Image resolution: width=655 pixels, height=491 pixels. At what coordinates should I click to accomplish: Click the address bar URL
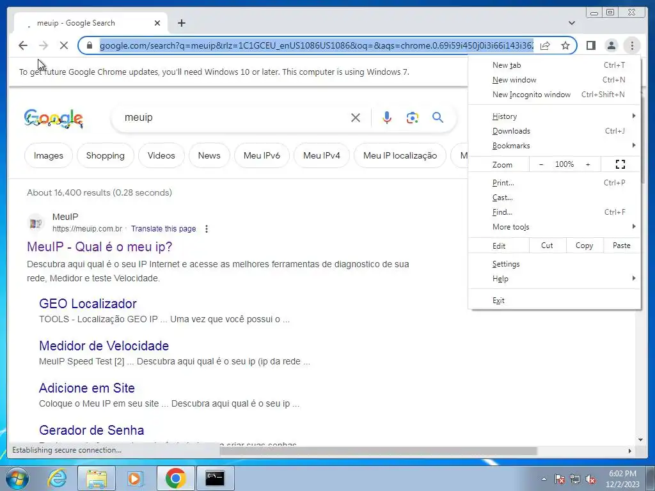tap(316, 45)
